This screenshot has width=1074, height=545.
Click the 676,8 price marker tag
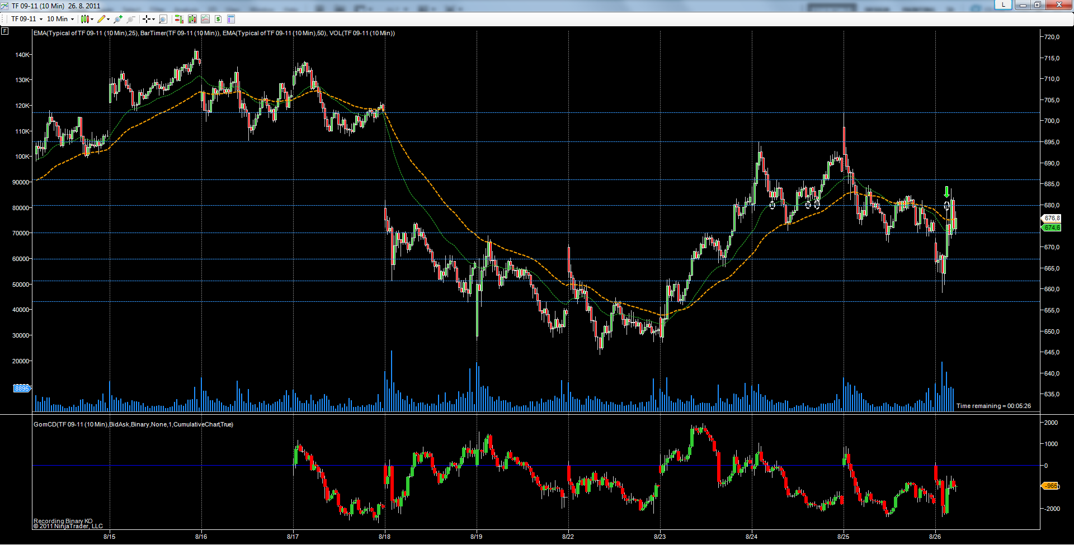(1052, 219)
